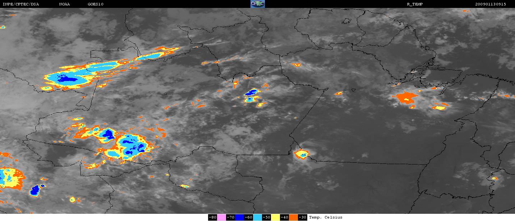Click the '200901130915' timestamp
The image size is (515, 221).
[490, 4]
